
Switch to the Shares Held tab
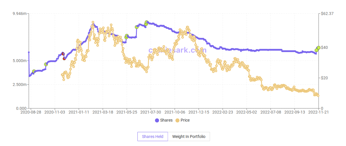click(153, 137)
